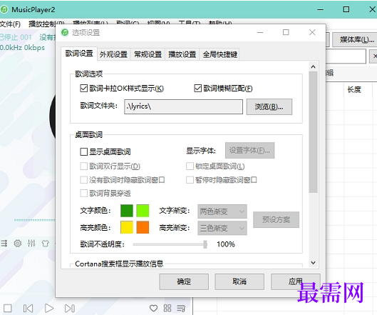This screenshot has width=377, height=315.
Task: Skip to the previous track
Action: click(28, 309)
